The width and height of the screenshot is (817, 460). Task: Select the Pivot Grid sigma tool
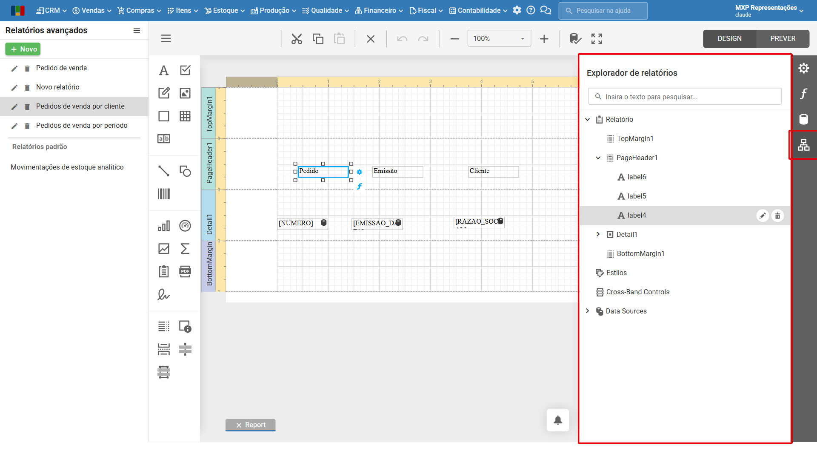[x=185, y=249]
